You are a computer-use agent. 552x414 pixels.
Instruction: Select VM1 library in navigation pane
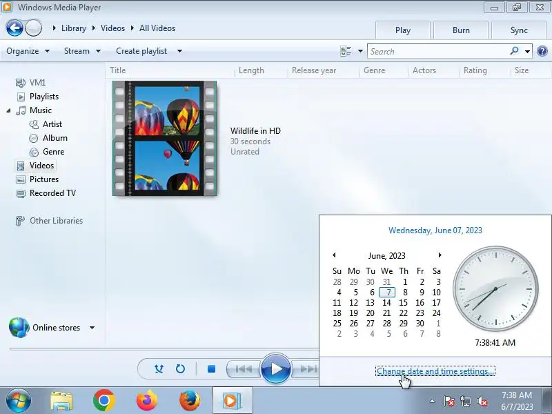(31, 83)
